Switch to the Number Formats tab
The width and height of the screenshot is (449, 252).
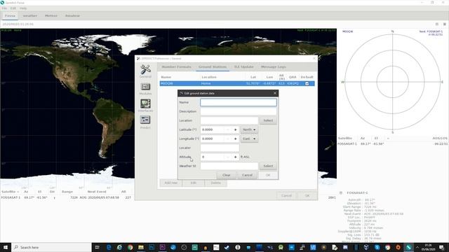click(176, 67)
